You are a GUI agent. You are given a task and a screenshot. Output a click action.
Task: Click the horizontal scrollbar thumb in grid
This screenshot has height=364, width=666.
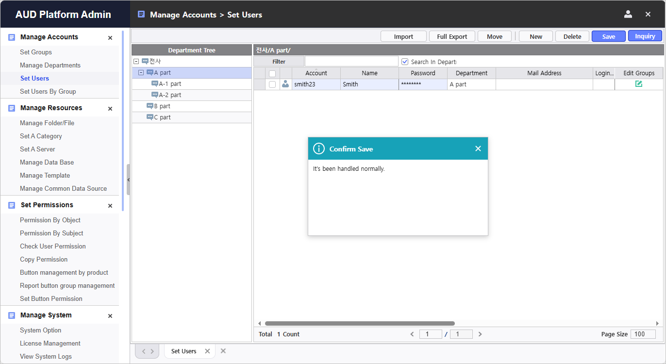(x=360, y=323)
